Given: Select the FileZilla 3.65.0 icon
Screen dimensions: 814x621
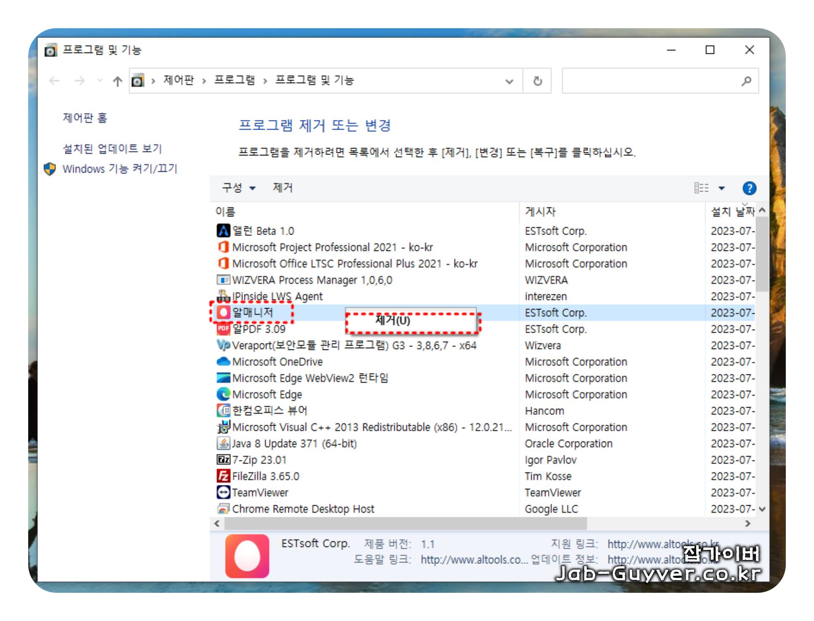Looking at the screenshot, I should coord(223,476).
